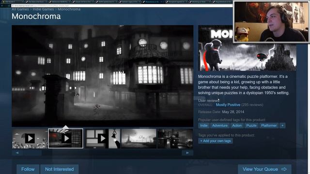The width and height of the screenshot is (310, 174).
Task: Open the Mostly Positive reviews link
Action: pos(228,105)
